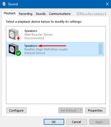Cancel the Sound dialog
This screenshot has width=111, height=127.
[77, 122]
